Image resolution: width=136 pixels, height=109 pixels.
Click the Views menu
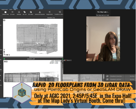[x=11, y=9]
